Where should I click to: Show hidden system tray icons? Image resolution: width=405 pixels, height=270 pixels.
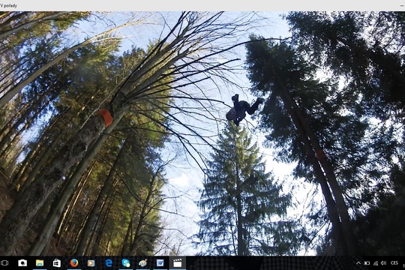(x=358, y=263)
